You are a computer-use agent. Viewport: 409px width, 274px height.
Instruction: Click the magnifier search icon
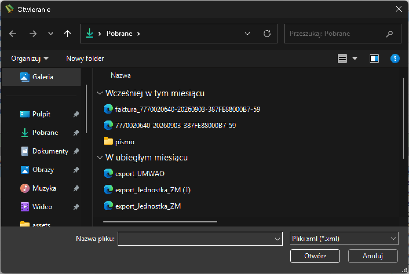coord(390,34)
